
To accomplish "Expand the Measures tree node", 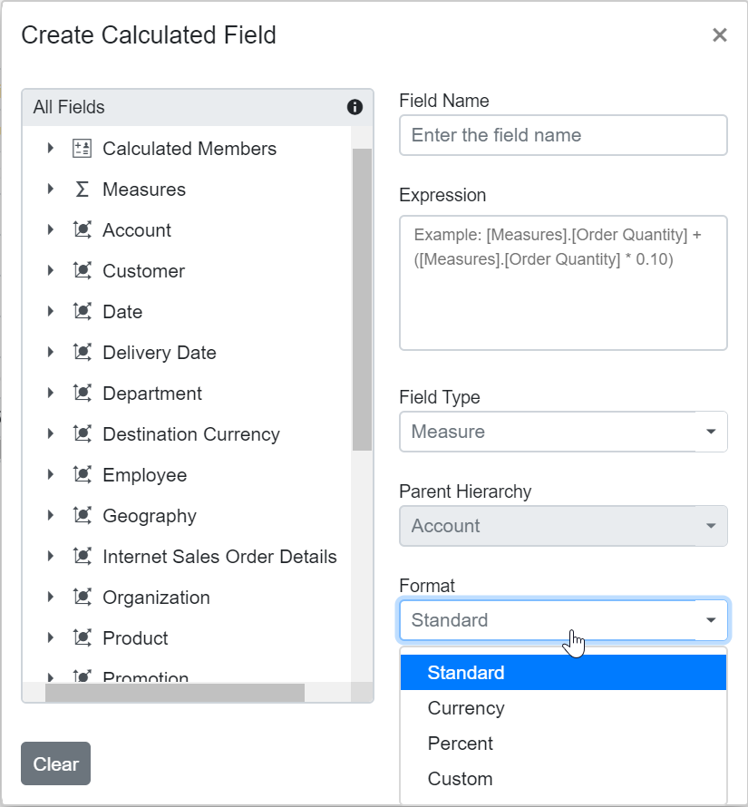I will point(52,189).
